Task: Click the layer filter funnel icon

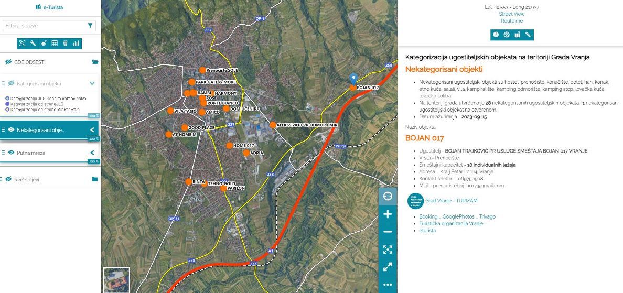Action: pyautogui.click(x=90, y=26)
